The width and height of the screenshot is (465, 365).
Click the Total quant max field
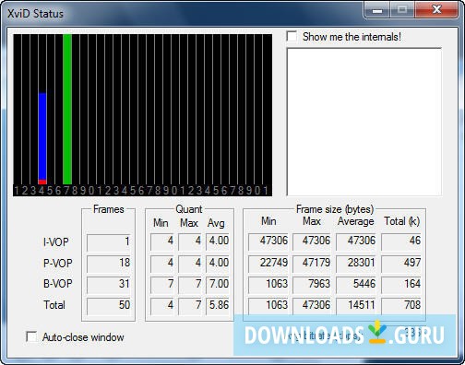(190, 306)
